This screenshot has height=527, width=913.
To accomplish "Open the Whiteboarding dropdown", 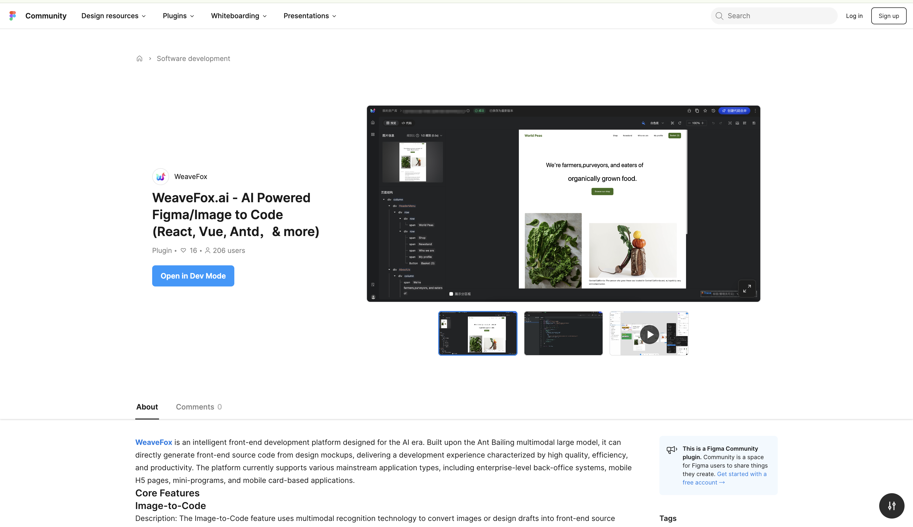I will coord(239,16).
